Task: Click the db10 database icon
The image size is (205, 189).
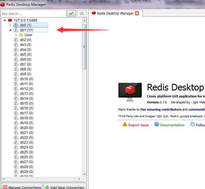Action: pyautogui.click(x=16, y=79)
